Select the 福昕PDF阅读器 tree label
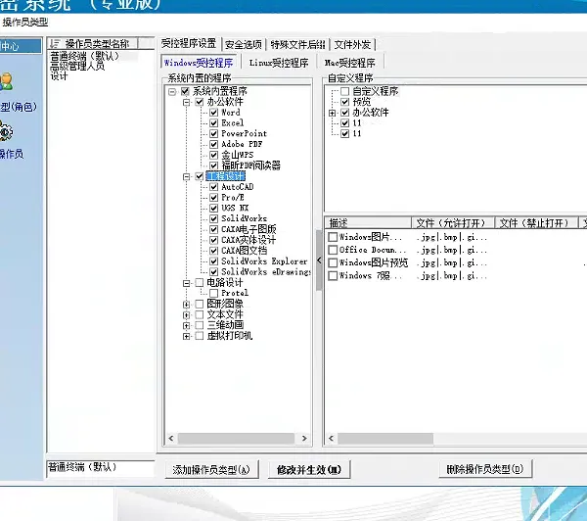Viewport: 587px width, 521px height. tap(250, 166)
